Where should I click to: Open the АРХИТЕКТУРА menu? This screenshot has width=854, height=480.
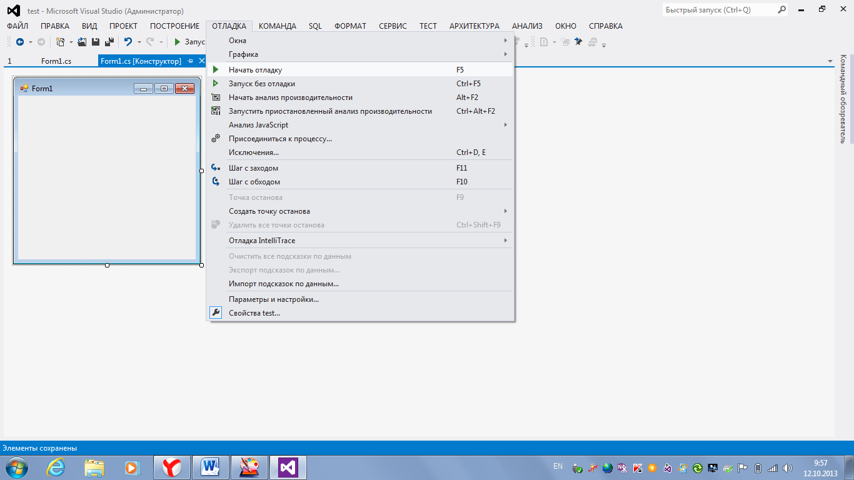coord(475,26)
